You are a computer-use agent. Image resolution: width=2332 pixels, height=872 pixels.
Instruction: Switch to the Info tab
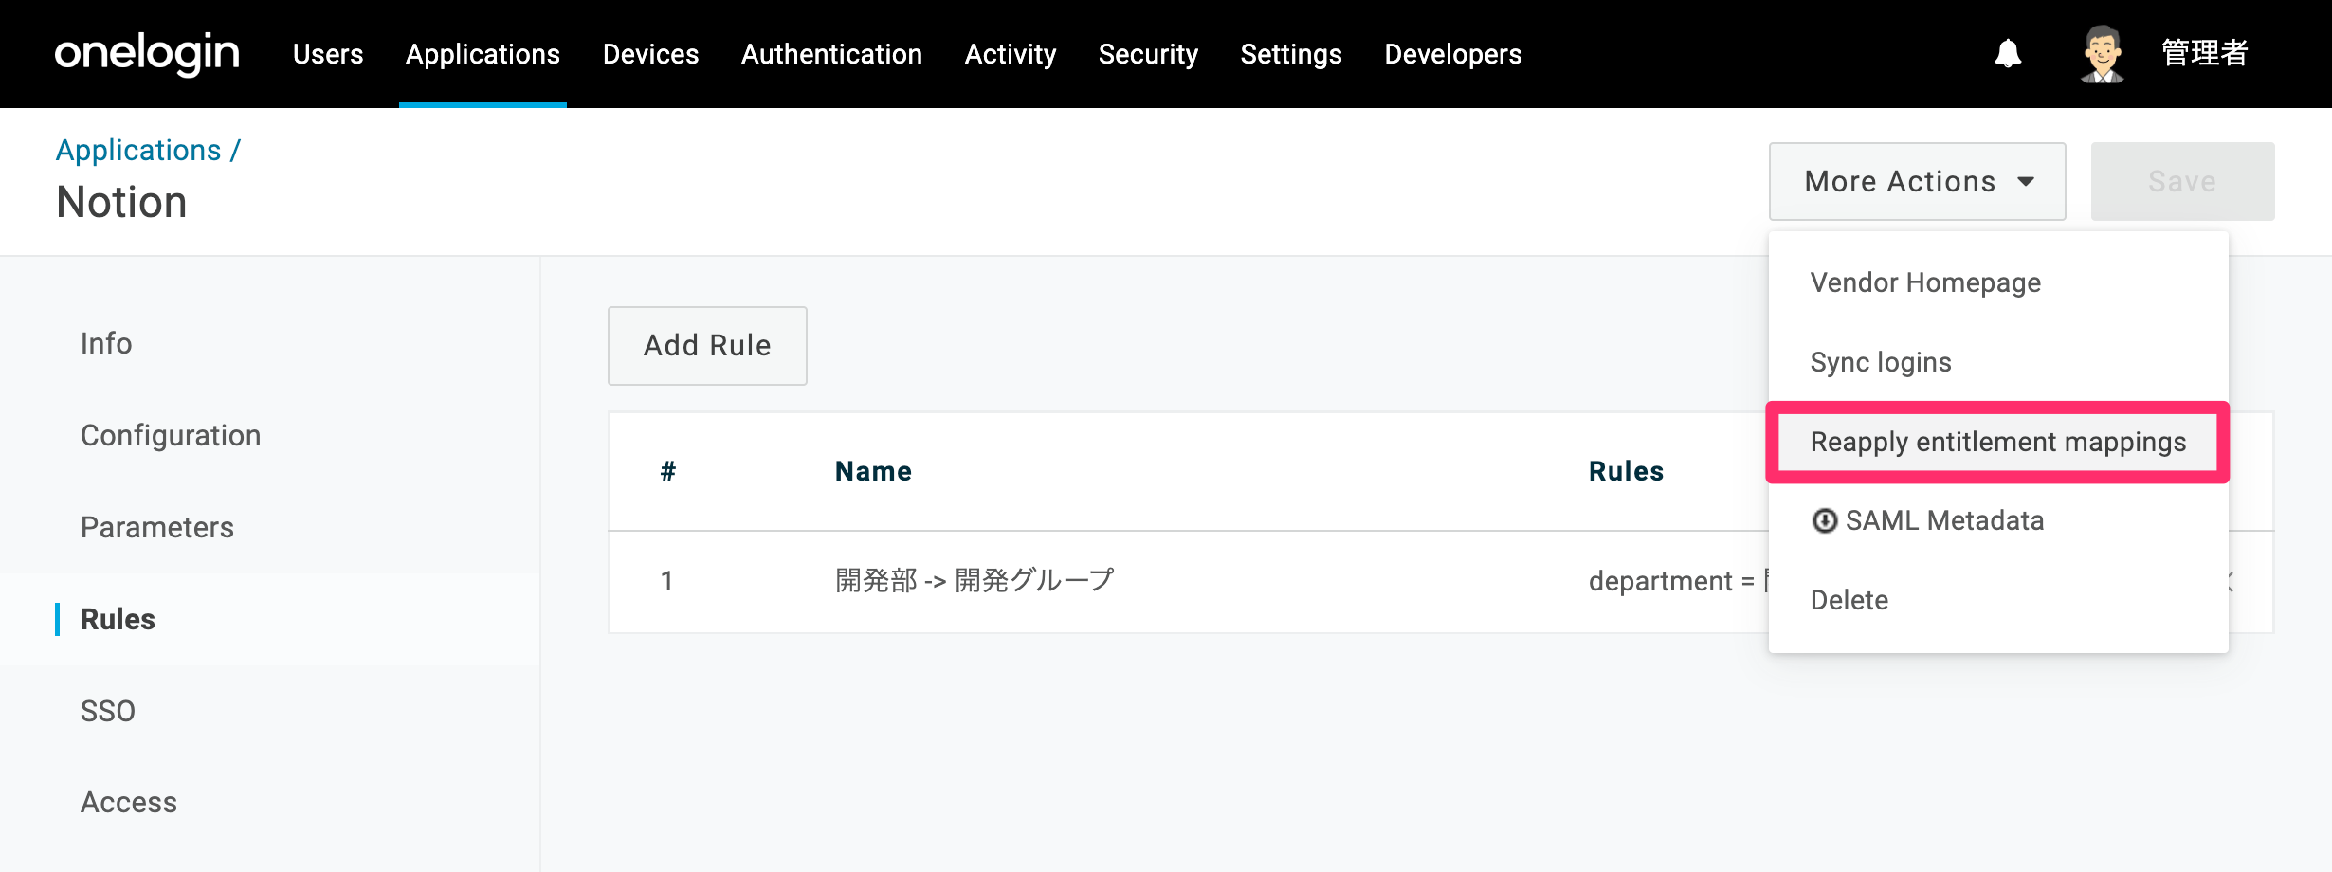[106, 343]
